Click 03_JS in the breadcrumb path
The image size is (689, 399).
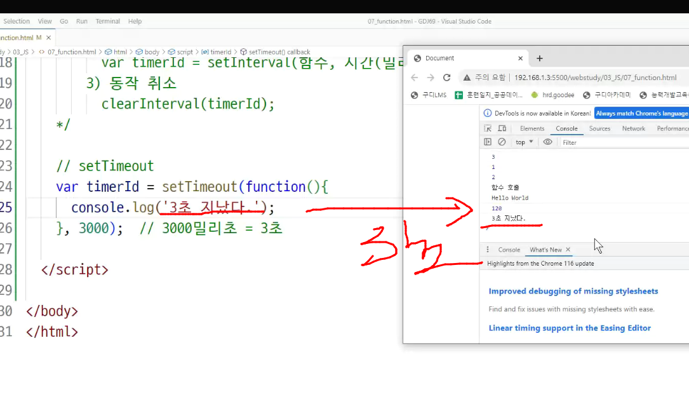click(x=20, y=52)
